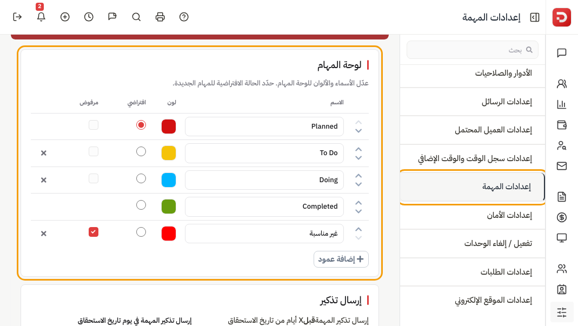Delete the غير مناسبة column with X

pyautogui.click(x=43, y=234)
